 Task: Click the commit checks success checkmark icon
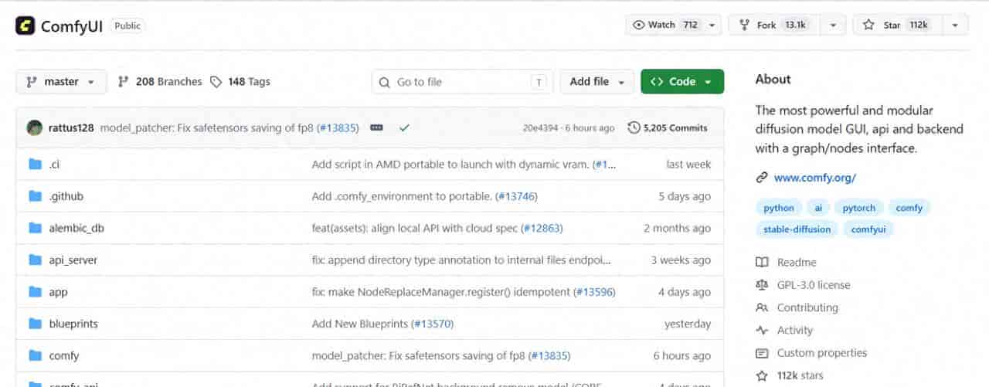404,127
